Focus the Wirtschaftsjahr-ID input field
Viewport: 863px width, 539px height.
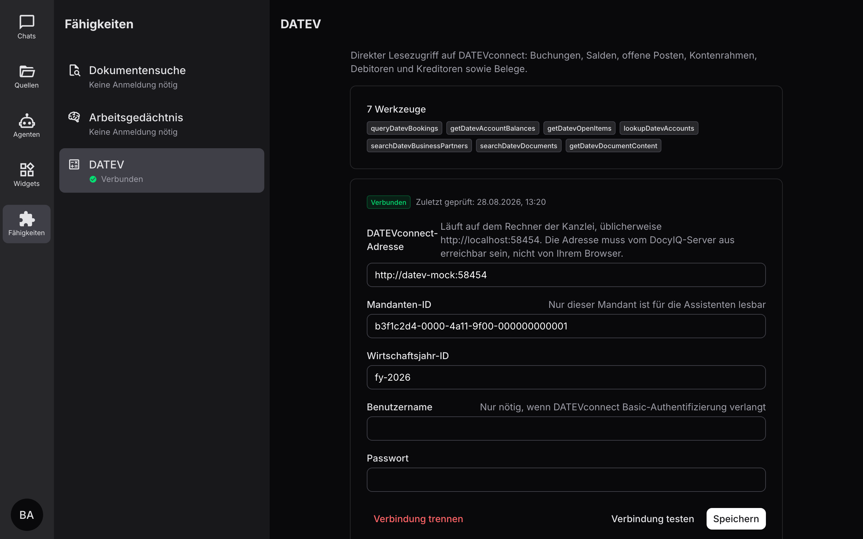click(x=566, y=377)
